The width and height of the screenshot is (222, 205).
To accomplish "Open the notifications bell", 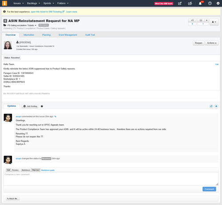I will tap(200, 4).
